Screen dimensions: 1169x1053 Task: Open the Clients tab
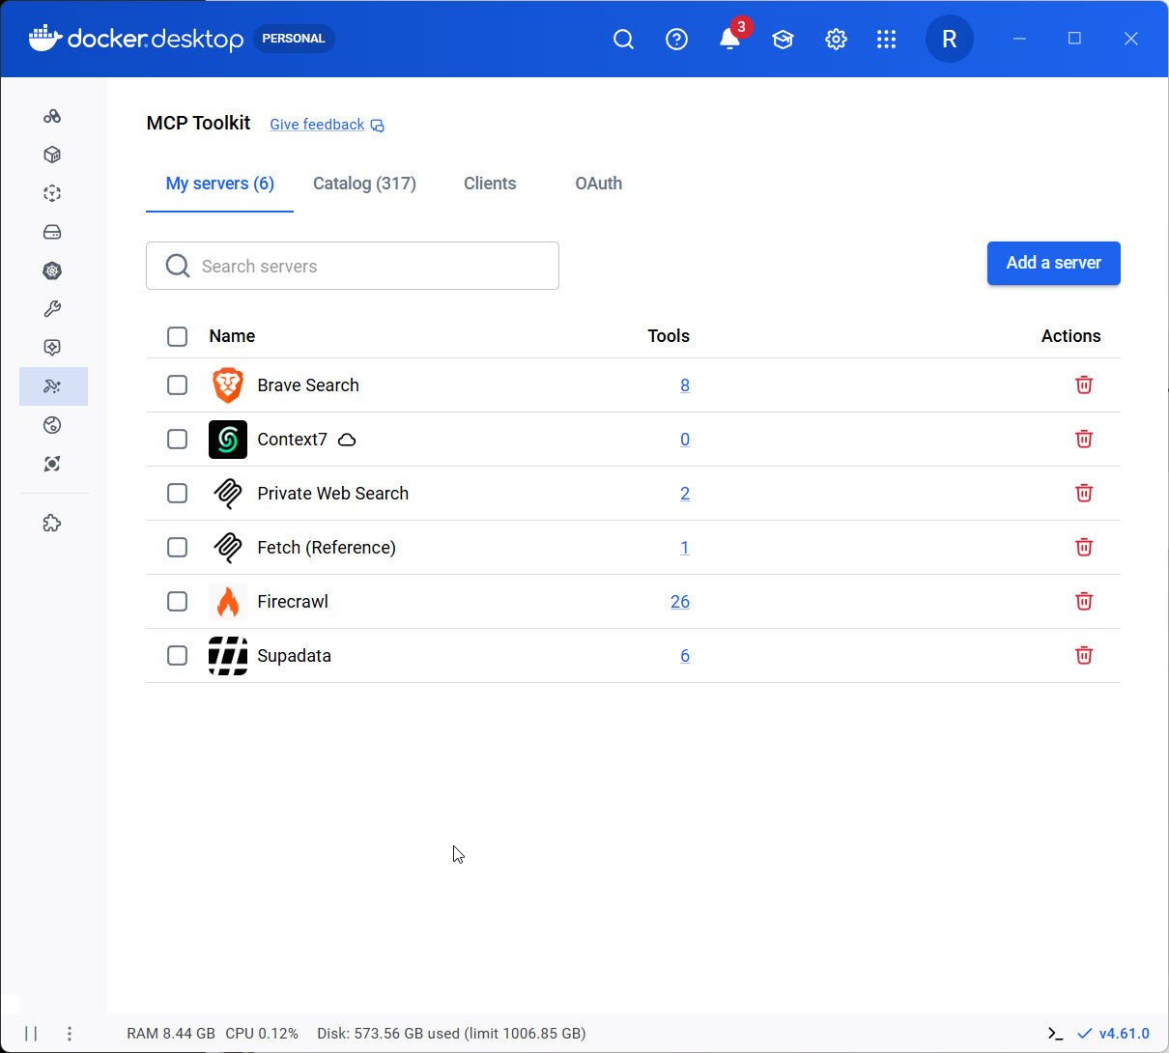point(490,184)
